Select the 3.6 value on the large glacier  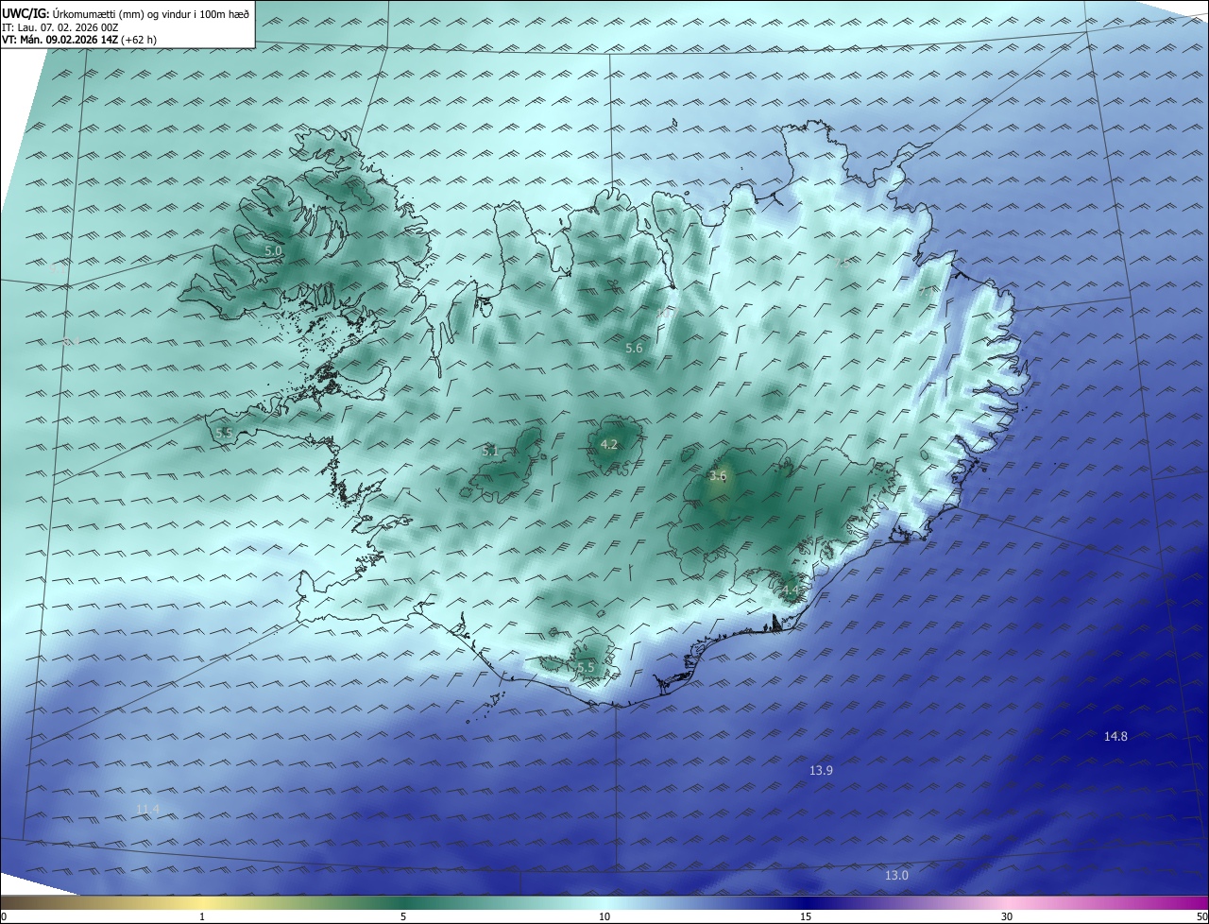pyautogui.click(x=718, y=476)
